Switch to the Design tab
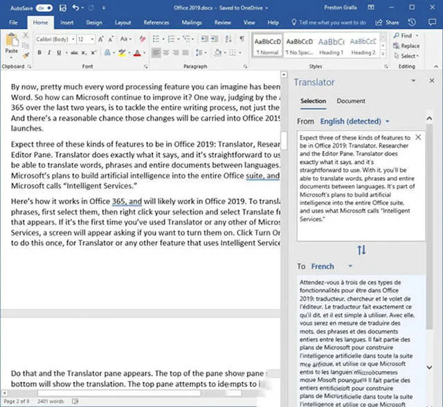 click(94, 23)
